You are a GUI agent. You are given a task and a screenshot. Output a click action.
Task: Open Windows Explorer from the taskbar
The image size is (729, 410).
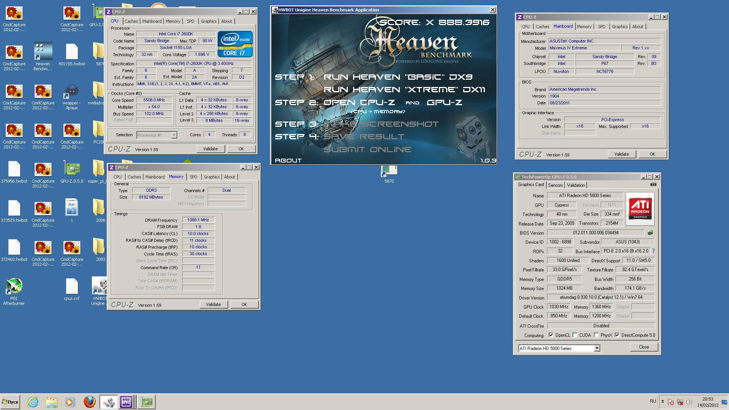(52, 402)
